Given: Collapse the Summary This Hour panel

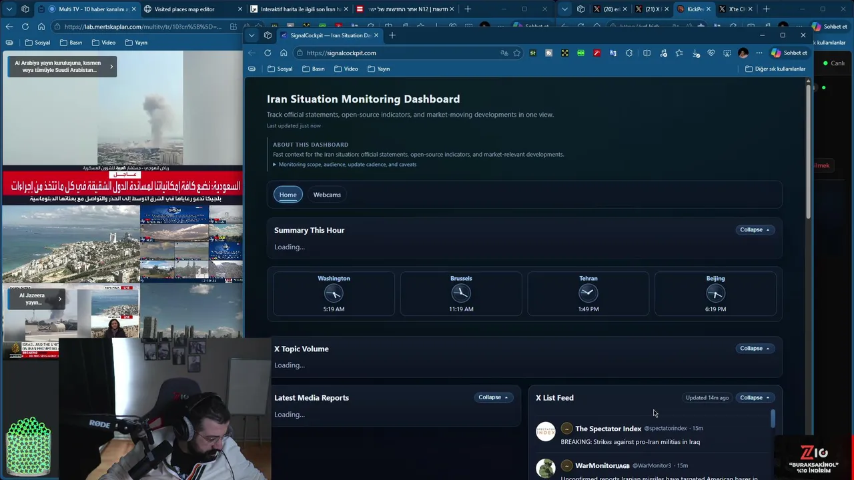Looking at the screenshot, I should click(755, 230).
